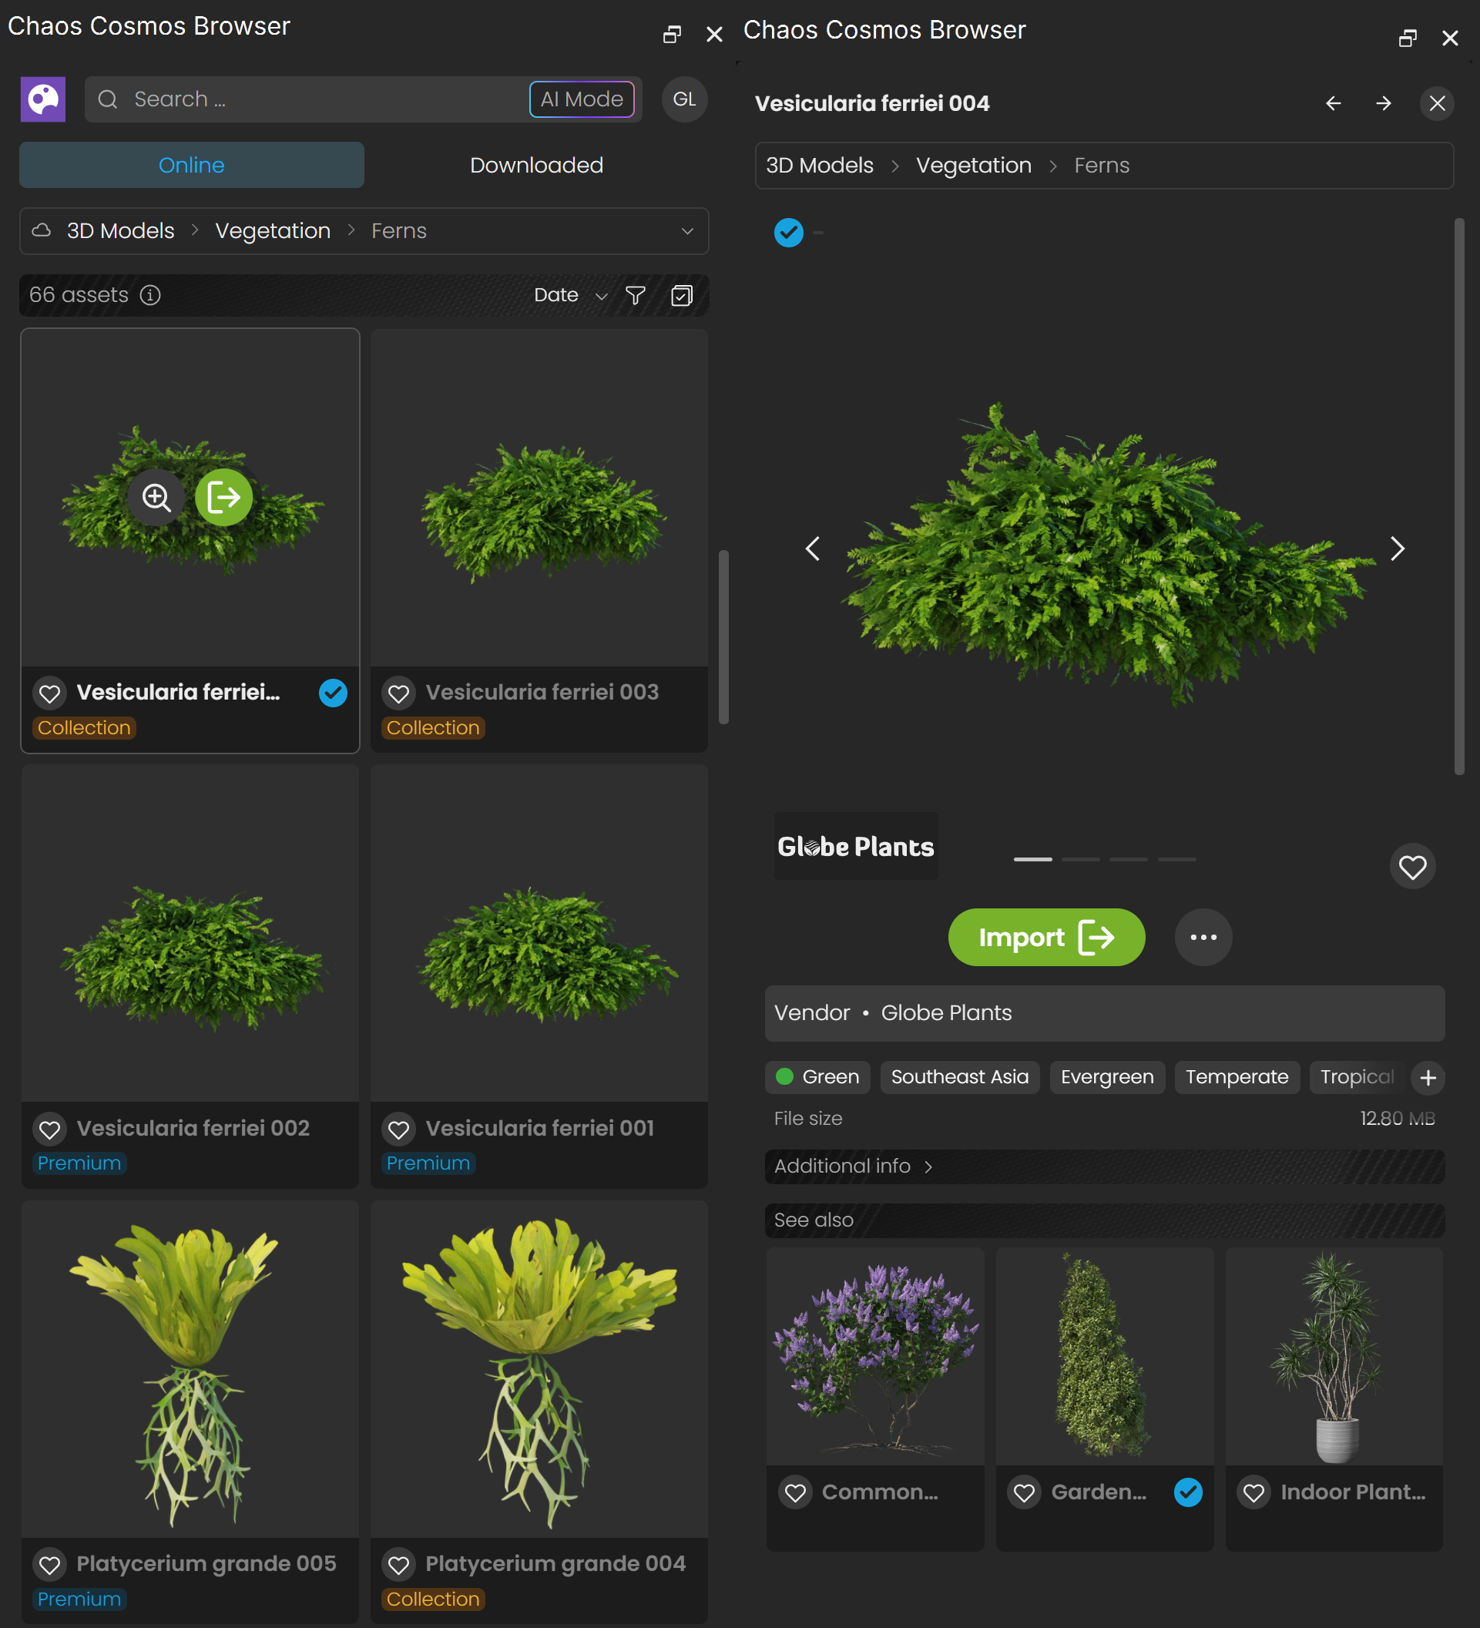Jump to fourth preview image indicator
The height and width of the screenshot is (1628, 1480).
pyautogui.click(x=1176, y=860)
